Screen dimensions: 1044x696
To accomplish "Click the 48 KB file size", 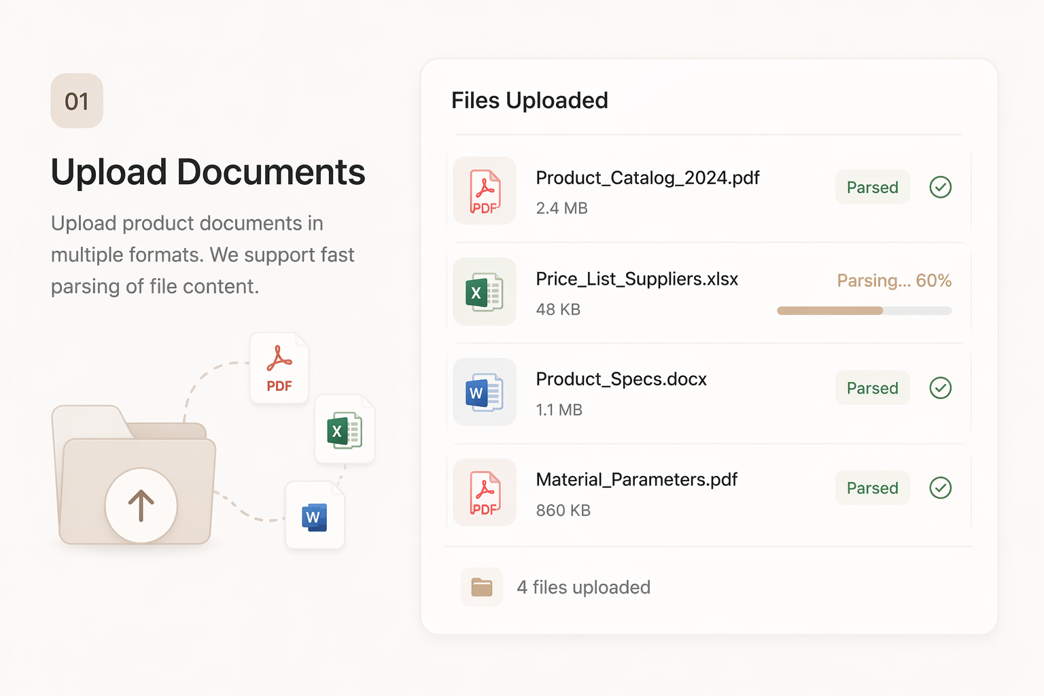I will pyautogui.click(x=558, y=310).
